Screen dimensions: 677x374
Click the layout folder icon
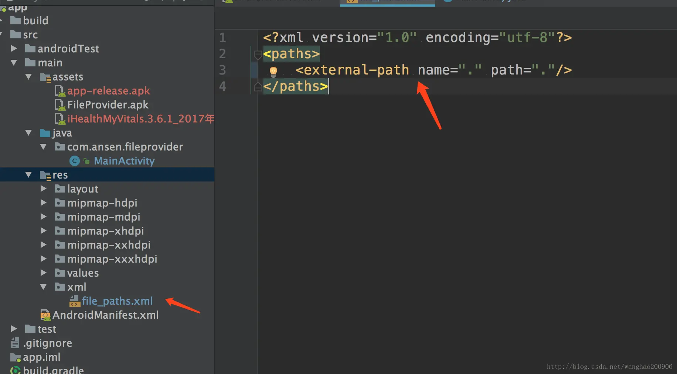(x=59, y=189)
